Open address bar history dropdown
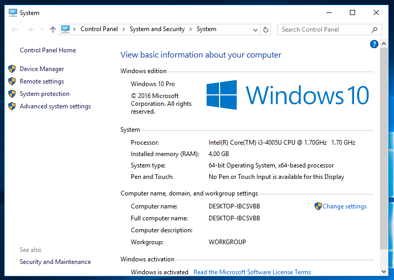Screen dimensions: 394x280 coord(255,30)
